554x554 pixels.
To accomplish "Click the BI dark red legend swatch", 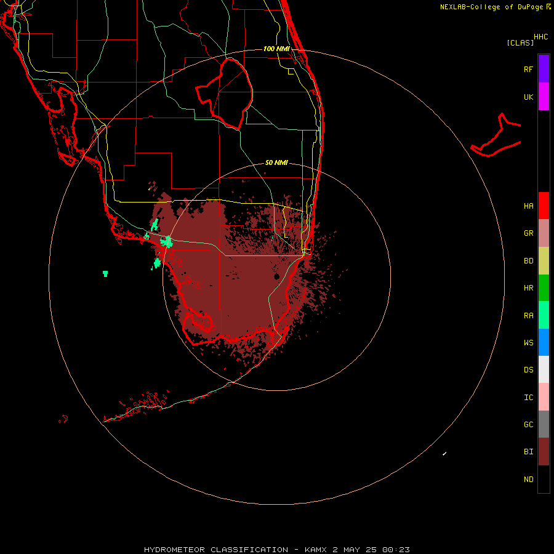I will coord(544,452).
